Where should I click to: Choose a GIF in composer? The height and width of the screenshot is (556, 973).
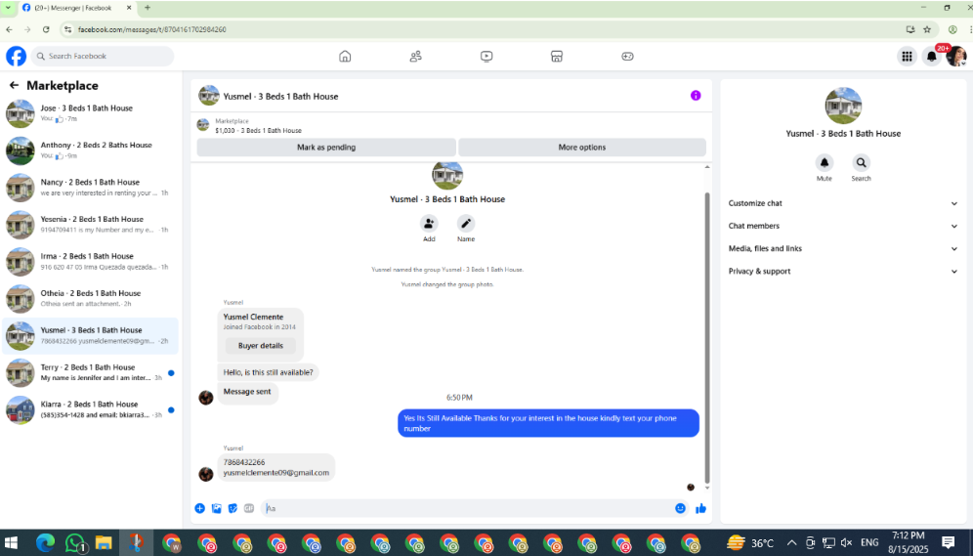[x=249, y=508]
